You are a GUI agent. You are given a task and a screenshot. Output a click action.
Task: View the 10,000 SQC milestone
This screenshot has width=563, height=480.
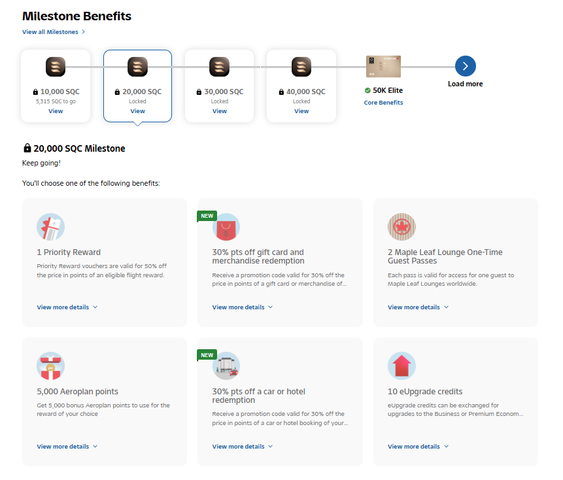56,111
